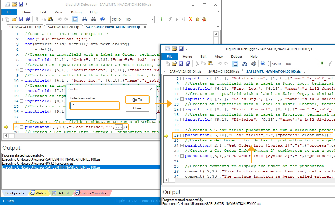Toggle highlighted output pane icon in back window toolbar
This screenshot has width=335, height=205.
75,19
